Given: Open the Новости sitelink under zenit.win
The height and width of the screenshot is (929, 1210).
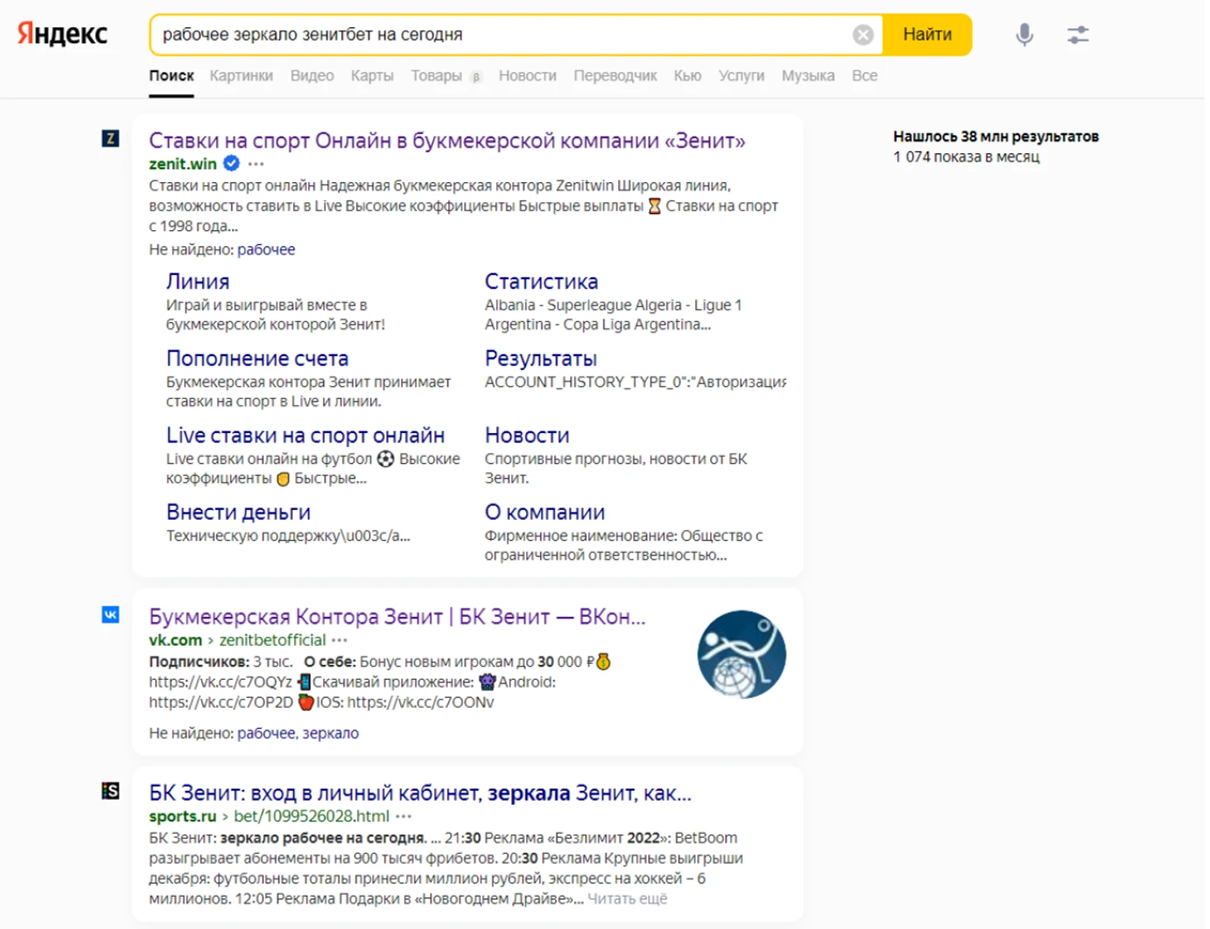Looking at the screenshot, I should tap(527, 436).
